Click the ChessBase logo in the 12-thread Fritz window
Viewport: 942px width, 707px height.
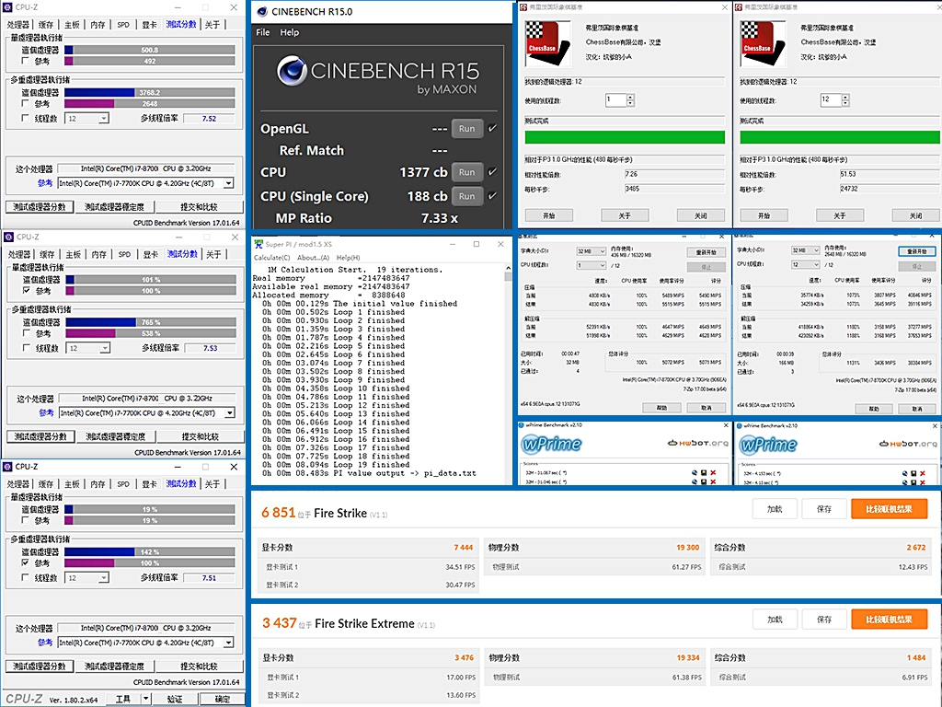coord(762,43)
